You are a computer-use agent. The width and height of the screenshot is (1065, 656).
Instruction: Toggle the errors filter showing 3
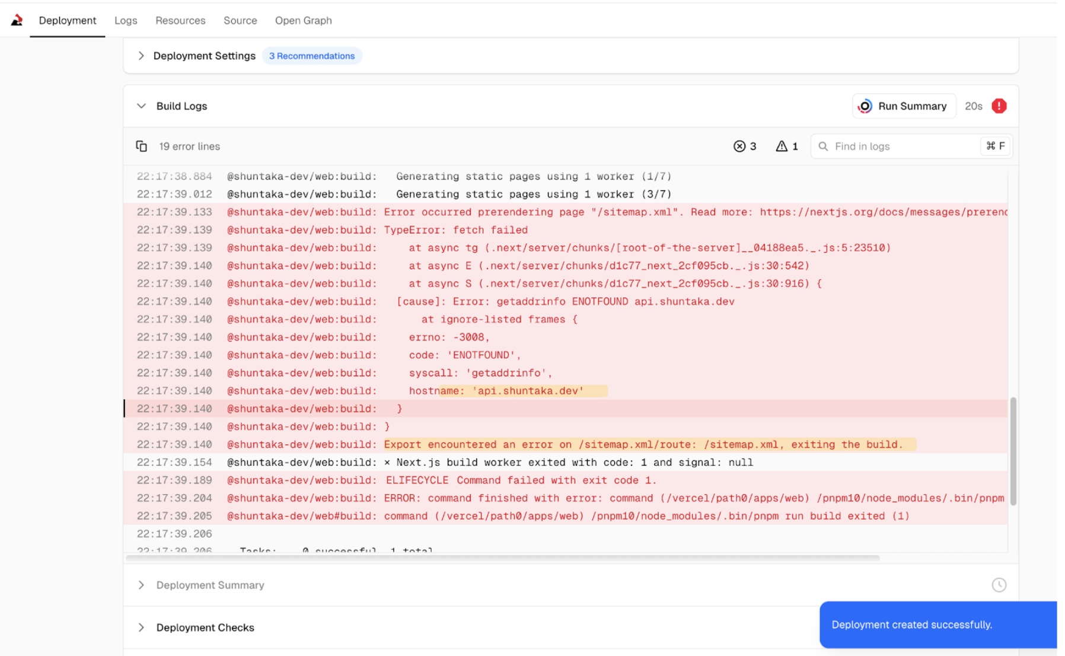(x=745, y=147)
